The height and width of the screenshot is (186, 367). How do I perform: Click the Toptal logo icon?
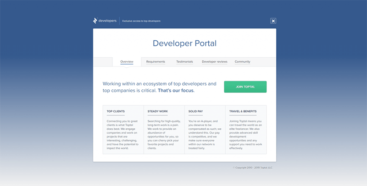(95, 21)
